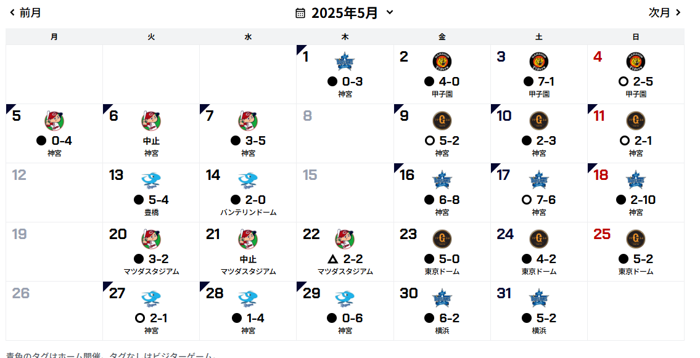Click the Tigers logo on May 2
The image size is (700, 358).
[x=442, y=62]
